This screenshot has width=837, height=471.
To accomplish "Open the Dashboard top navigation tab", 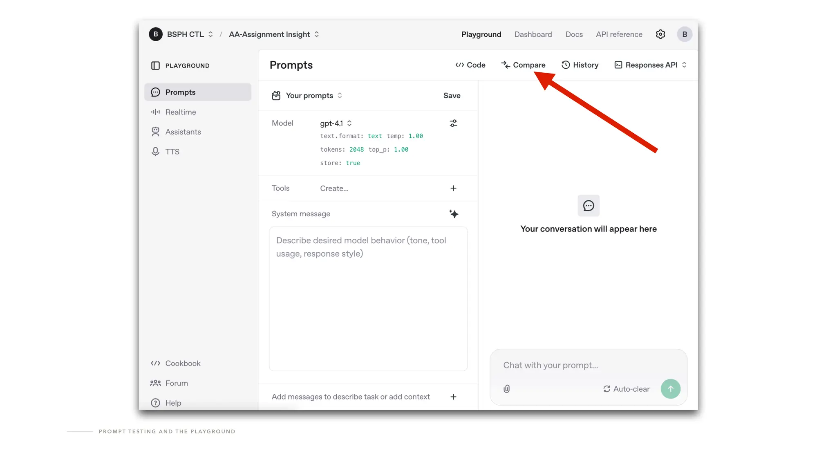I will coord(533,34).
